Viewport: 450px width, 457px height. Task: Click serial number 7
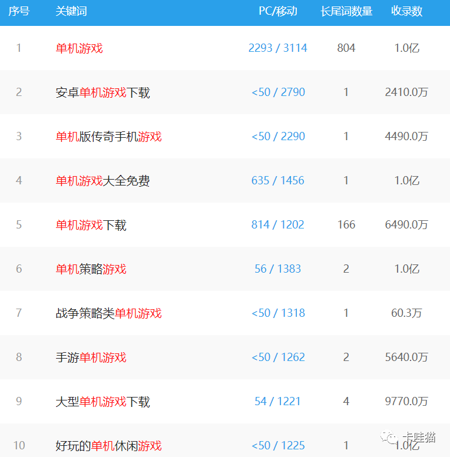pyautogui.click(x=19, y=313)
